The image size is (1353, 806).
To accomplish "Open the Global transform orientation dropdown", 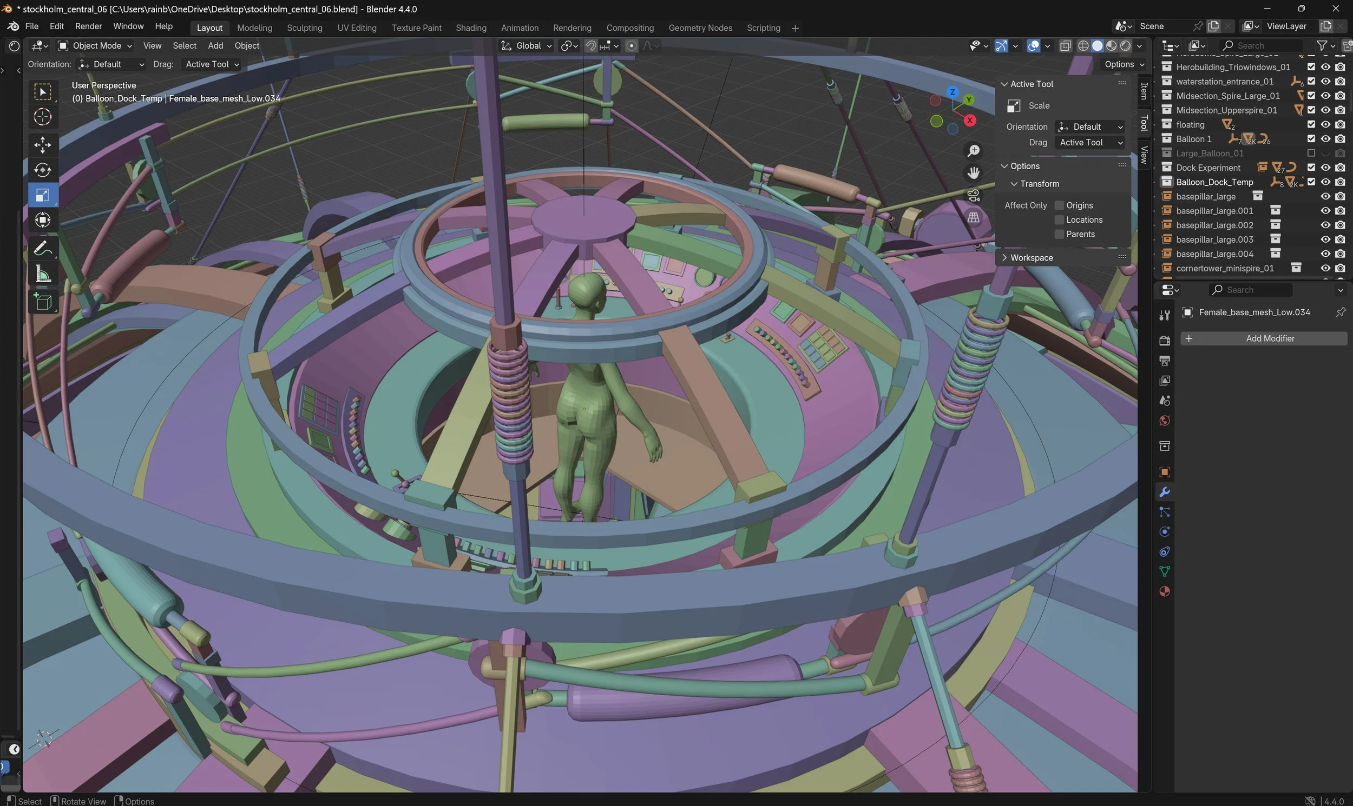I will point(525,45).
